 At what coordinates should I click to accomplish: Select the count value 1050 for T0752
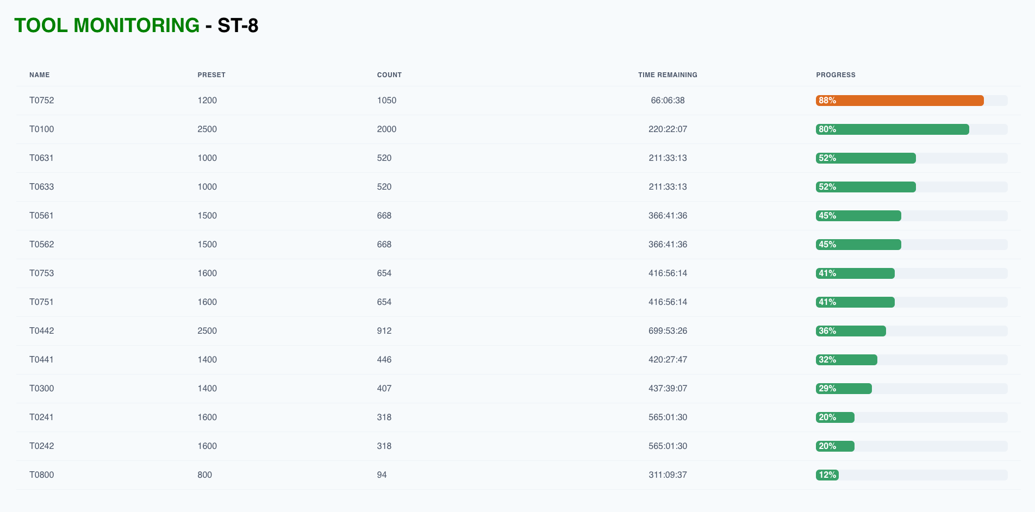pyautogui.click(x=386, y=100)
